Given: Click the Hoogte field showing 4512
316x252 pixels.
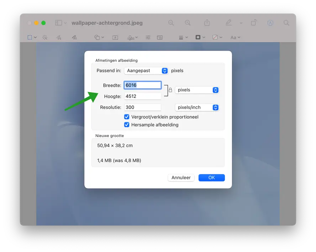Looking at the screenshot, I should click(143, 96).
